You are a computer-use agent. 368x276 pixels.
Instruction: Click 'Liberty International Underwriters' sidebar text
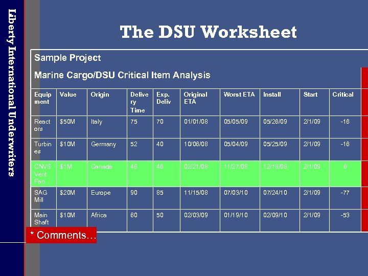click(x=11, y=93)
